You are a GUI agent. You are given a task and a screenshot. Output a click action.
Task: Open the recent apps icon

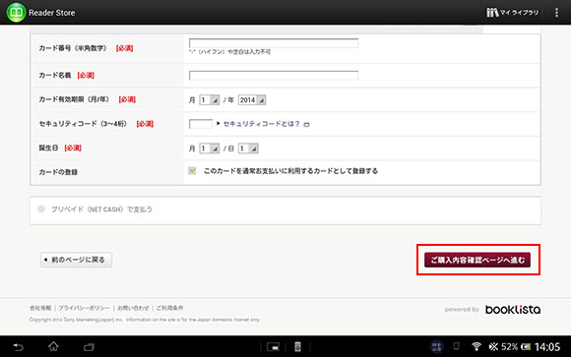coord(89,347)
